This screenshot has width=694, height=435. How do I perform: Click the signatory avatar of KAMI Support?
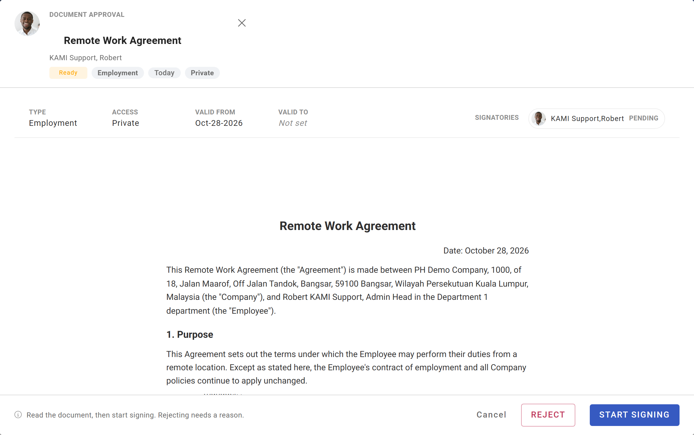coord(539,118)
